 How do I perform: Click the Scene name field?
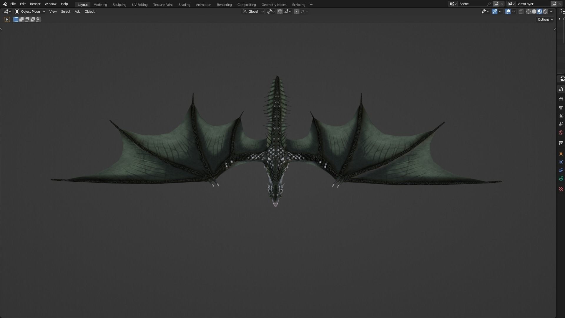point(472,4)
